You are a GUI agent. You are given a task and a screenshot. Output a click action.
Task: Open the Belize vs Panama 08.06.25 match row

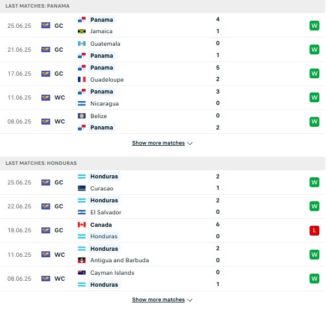162,122
